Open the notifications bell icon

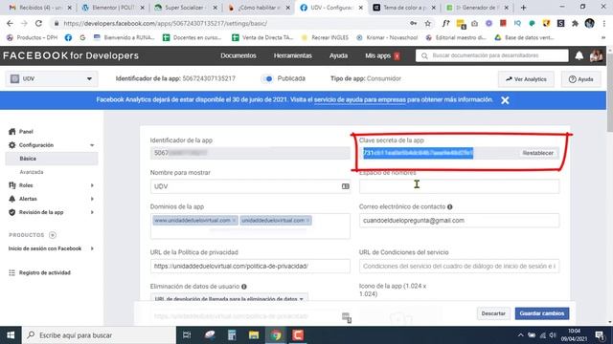[x=579, y=55]
